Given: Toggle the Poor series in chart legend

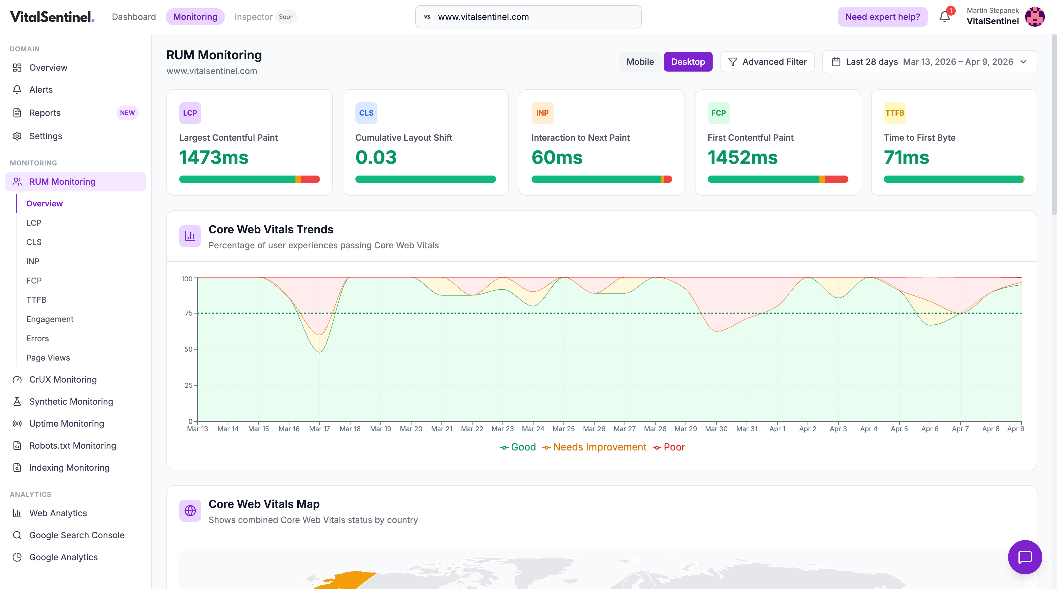Looking at the screenshot, I should point(669,447).
